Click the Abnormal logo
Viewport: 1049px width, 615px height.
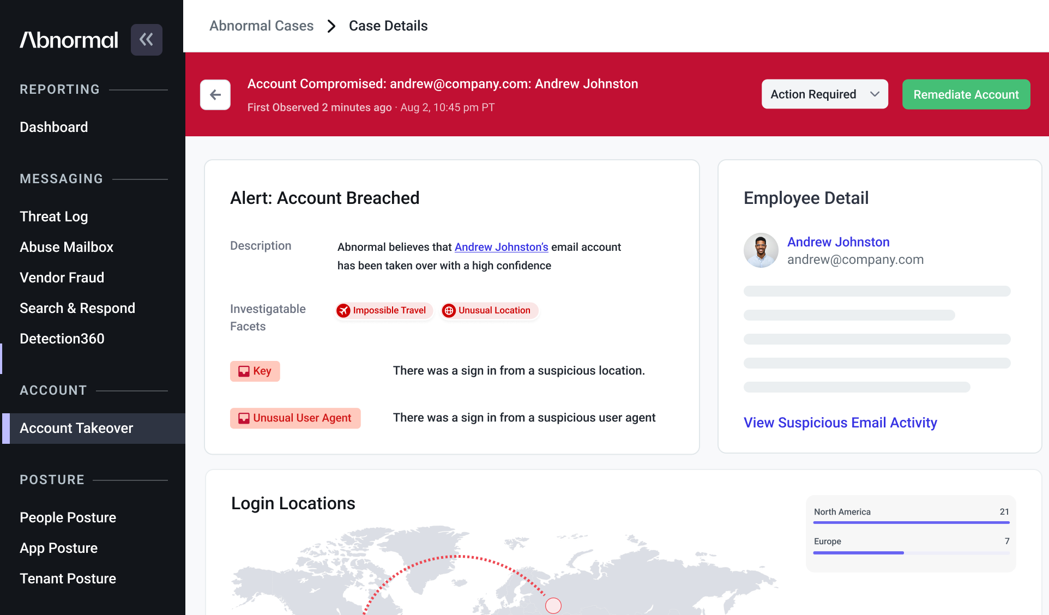[x=69, y=40]
